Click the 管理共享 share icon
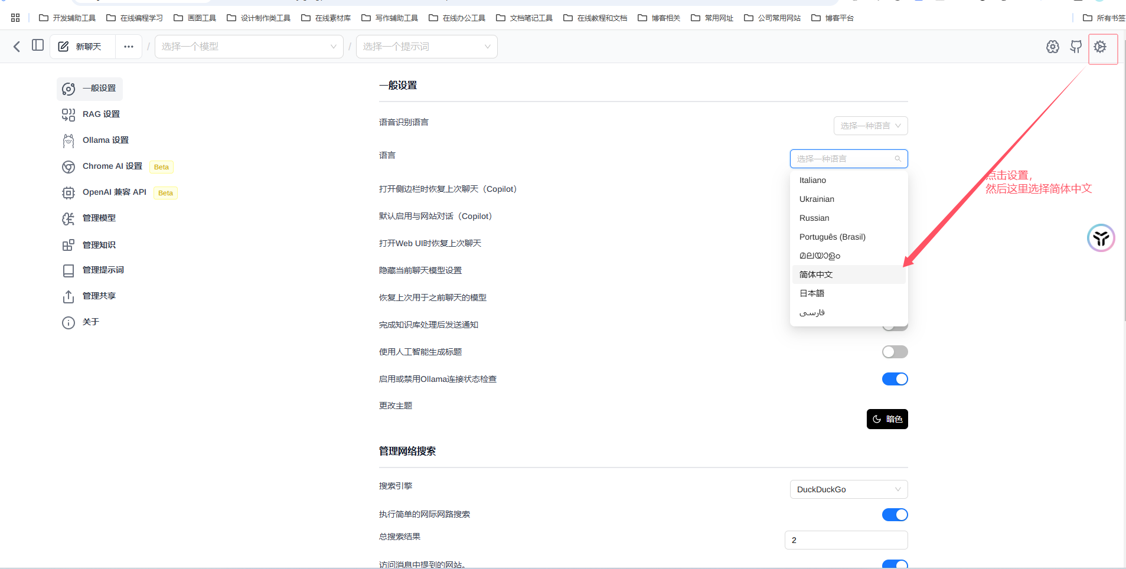Image resolution: width=1126 pixels, height=569 pixels. coord(68,296)
